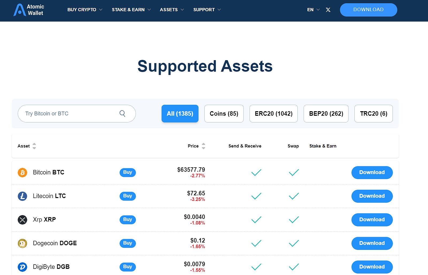Screen dimensions: 428x275
Task: Click the Litecoin price $72.65
Action: (196, 193)
